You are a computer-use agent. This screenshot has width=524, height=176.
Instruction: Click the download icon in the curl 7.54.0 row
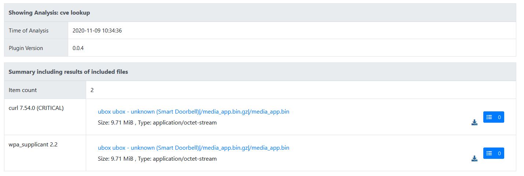[474, 122]
